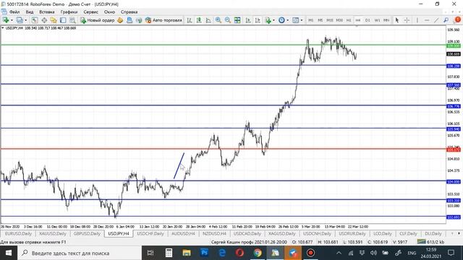463x260 pixels.
Task: Switch chart to line chart type
Action: (x=208, y=20)
